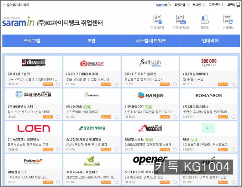This screenshot has width=242, height=187.
Task: Toggle favorite star for (주)소프트위드솔루션
Action: point(175,84)
